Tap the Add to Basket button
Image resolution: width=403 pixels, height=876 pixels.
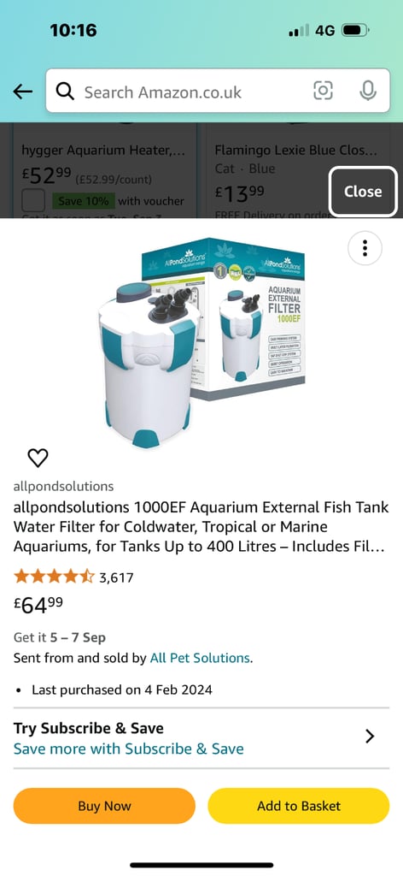point(298,806)
